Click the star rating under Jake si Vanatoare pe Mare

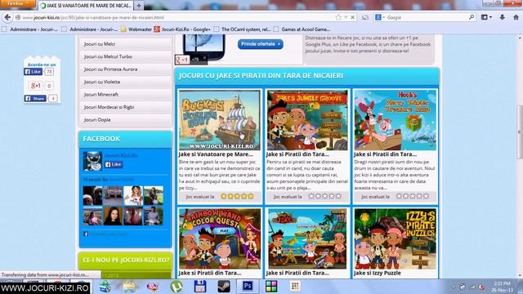tap(237, 196)
